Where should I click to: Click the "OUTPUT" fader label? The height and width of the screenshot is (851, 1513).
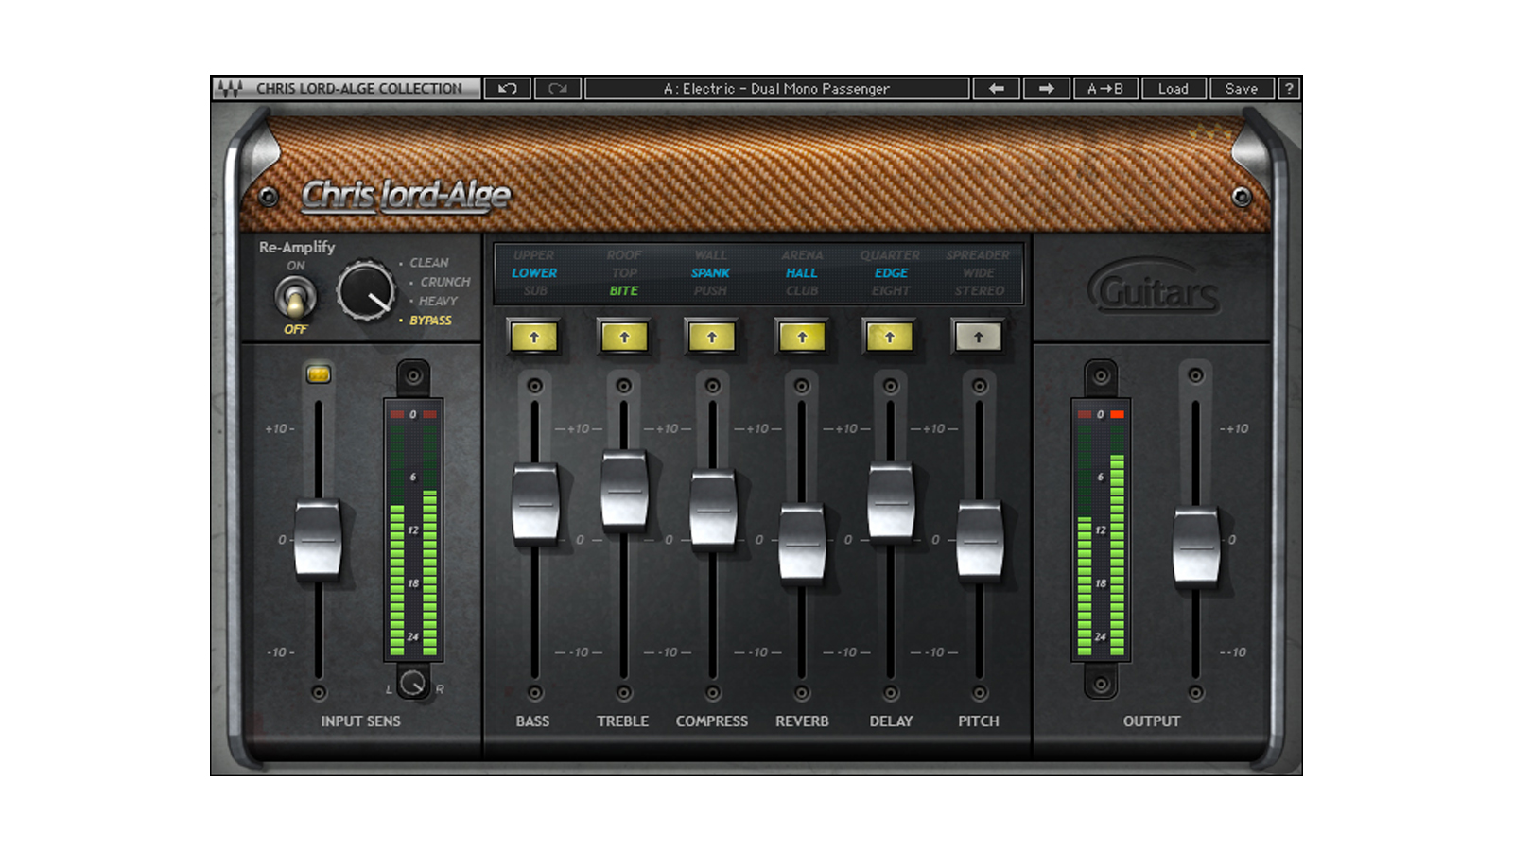click(x=1152, y=721)
